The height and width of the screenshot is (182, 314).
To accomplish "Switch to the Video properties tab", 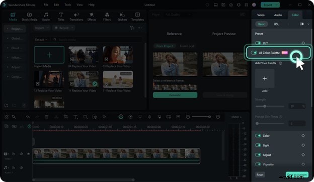I will [261, 15].
